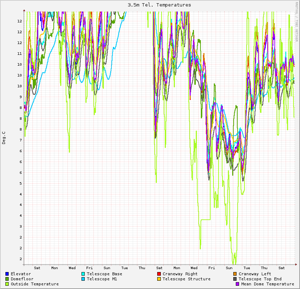Viewport: 300px width, 289px height.
Task: Click the red arrow atop the Y axis
Action: point(23,10)
